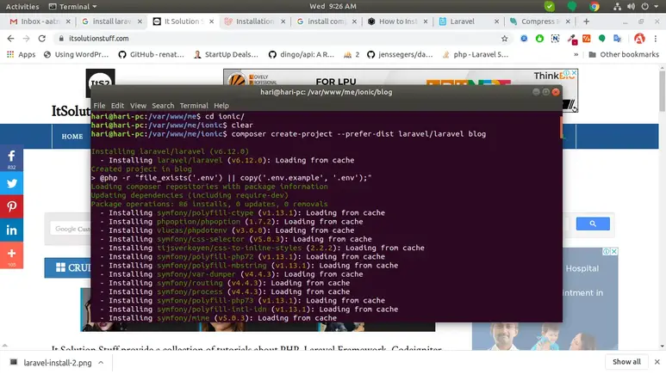Open the Terminal menu in terminal window
This screenshot has height=374, width=666.
point(194,106)
